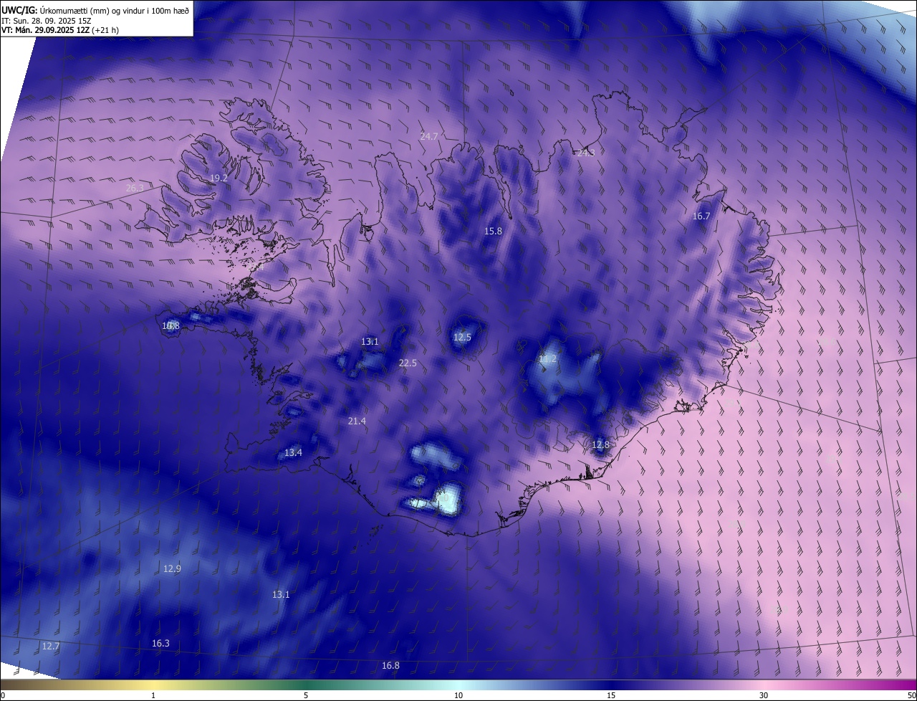
Task: Click the colour scale label 50
Action: (911, 695)
